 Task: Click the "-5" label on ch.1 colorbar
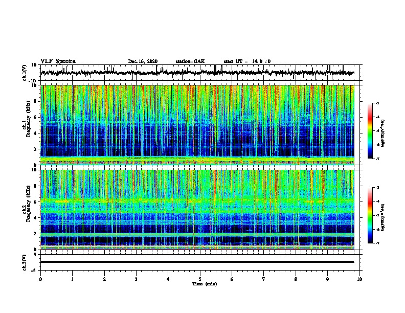click(377, 131)
